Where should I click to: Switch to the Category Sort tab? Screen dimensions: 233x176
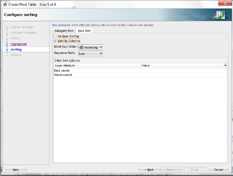click(x=64, y=30)
